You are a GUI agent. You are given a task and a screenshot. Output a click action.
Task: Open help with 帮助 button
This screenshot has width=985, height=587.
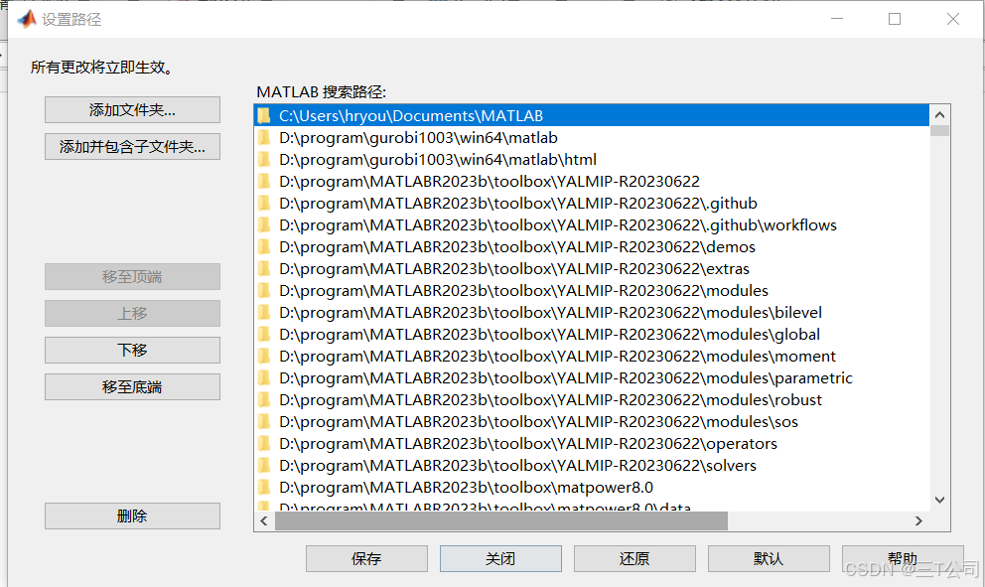903,559
